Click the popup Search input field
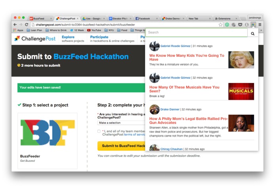The width and height of the screenshot is (275, 195). pyautogui.click(x=196, y=32)
